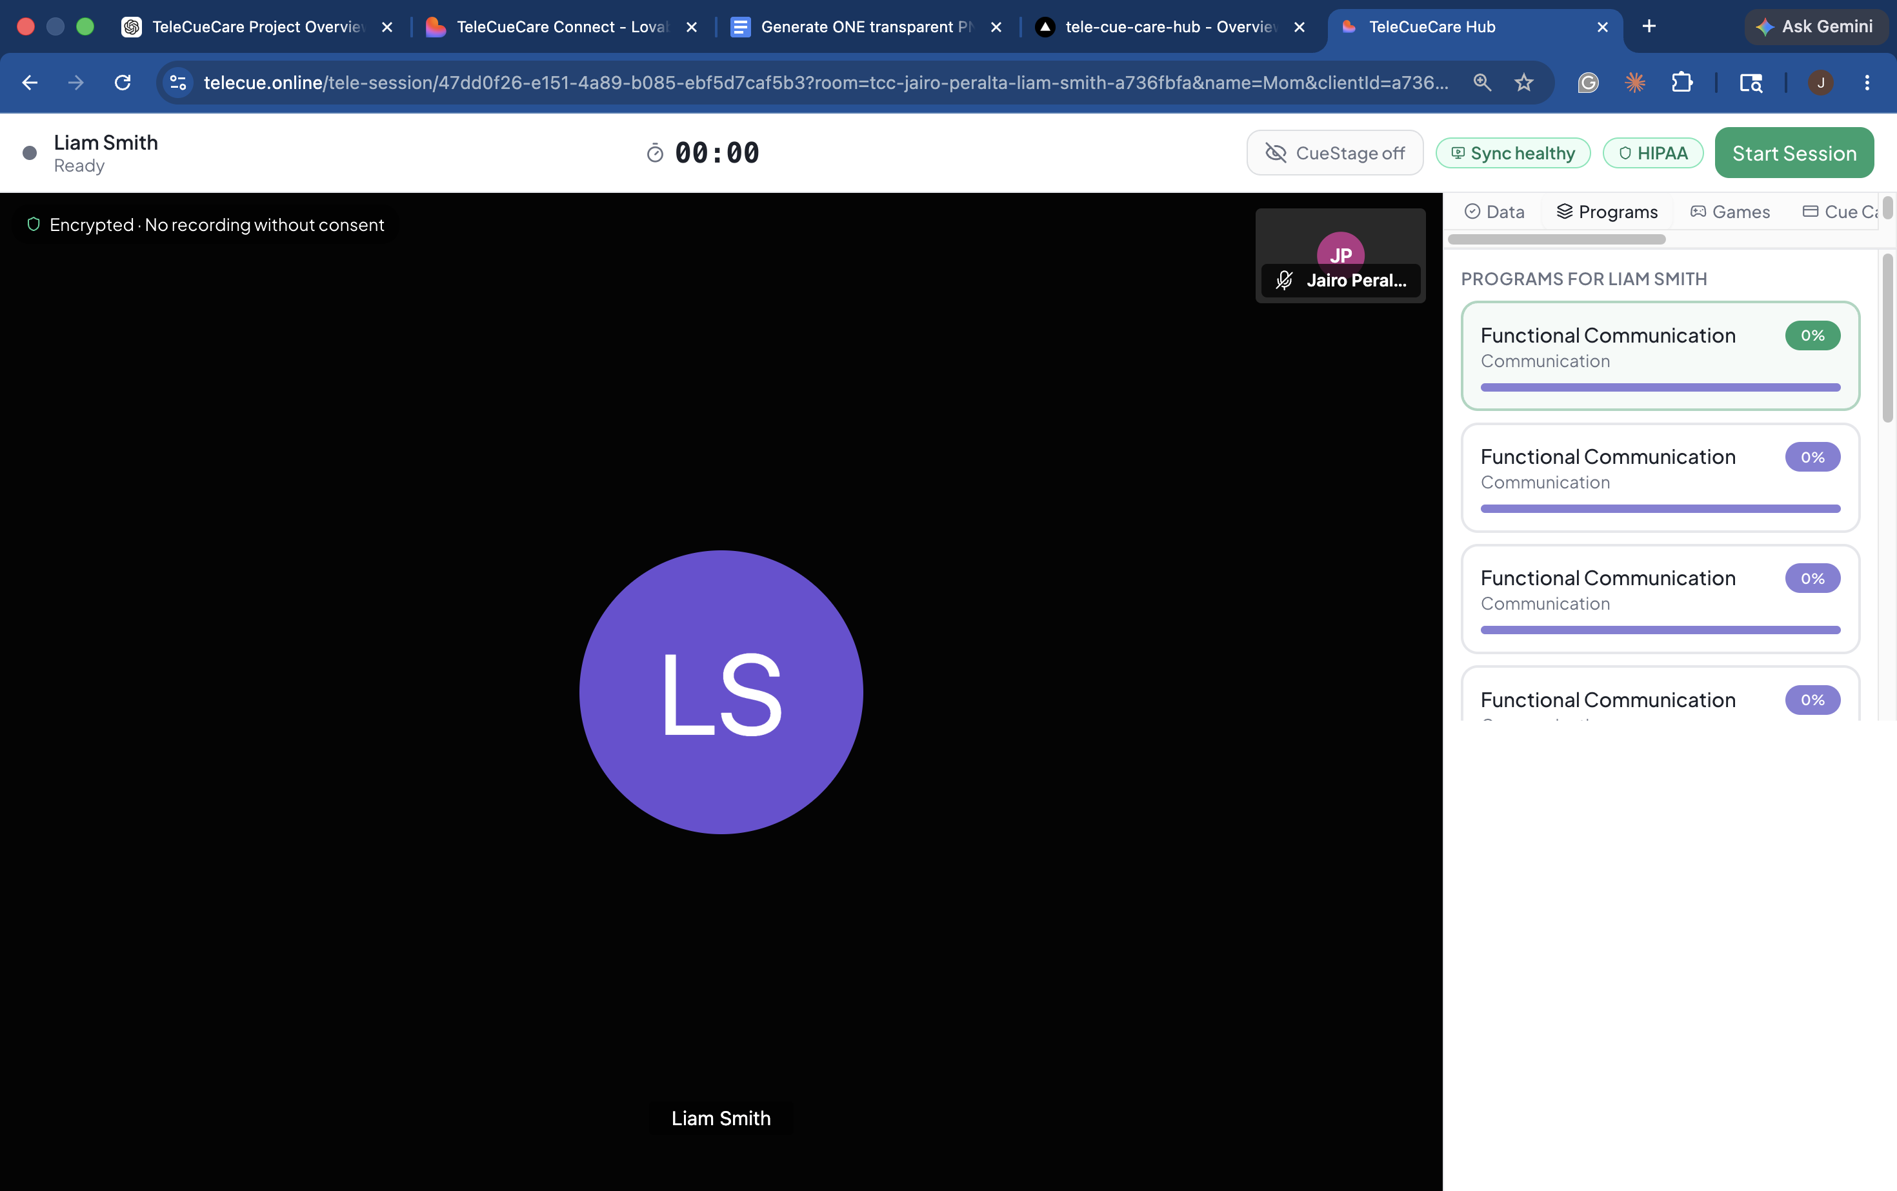
Task: Click the zoom magnifier icon in address bar
Action: click(1482, 83)
